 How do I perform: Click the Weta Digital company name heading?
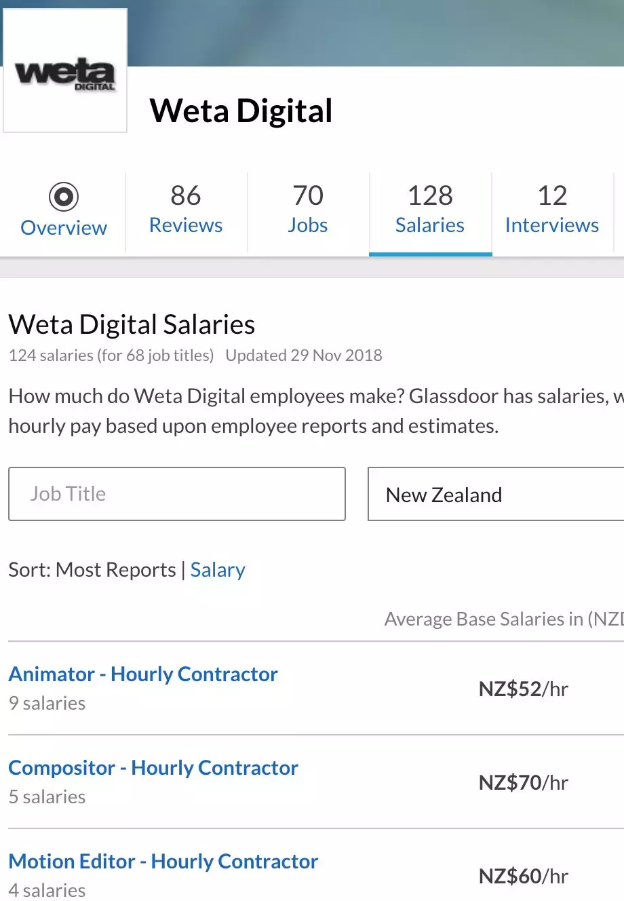pos(241,111)
